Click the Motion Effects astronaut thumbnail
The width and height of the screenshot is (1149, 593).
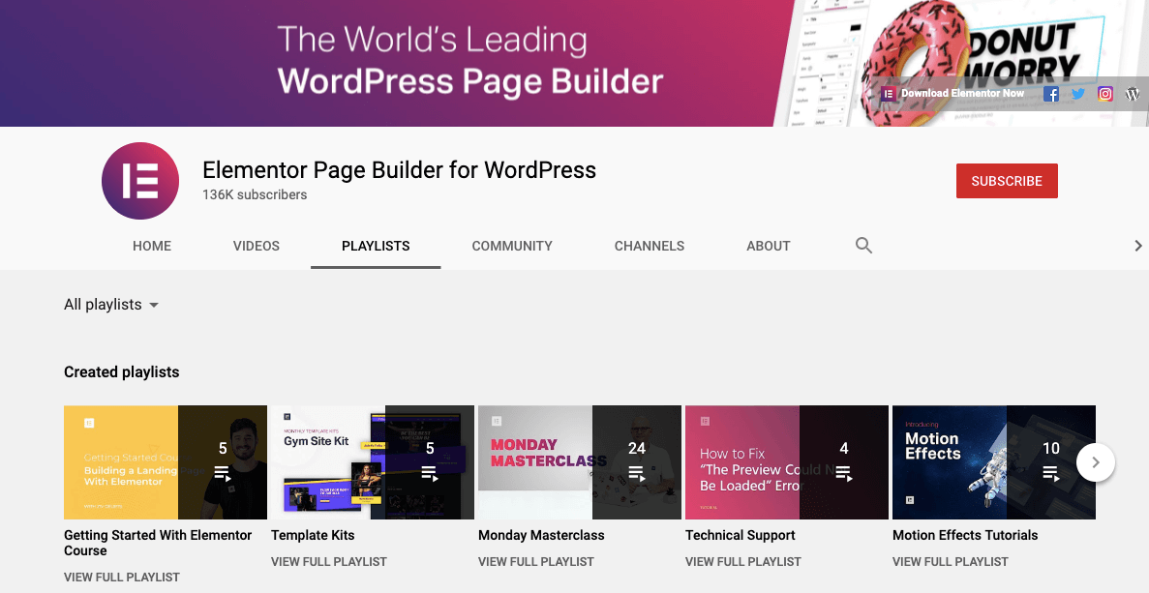point(994,462)
